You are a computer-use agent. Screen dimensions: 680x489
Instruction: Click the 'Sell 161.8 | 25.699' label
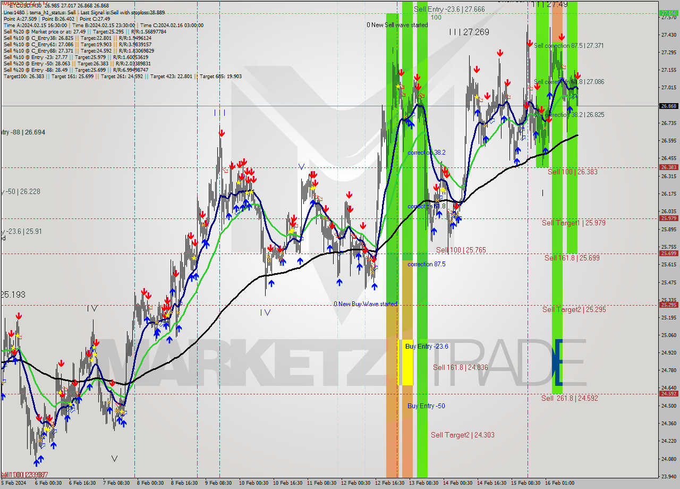tap(572, 258)
